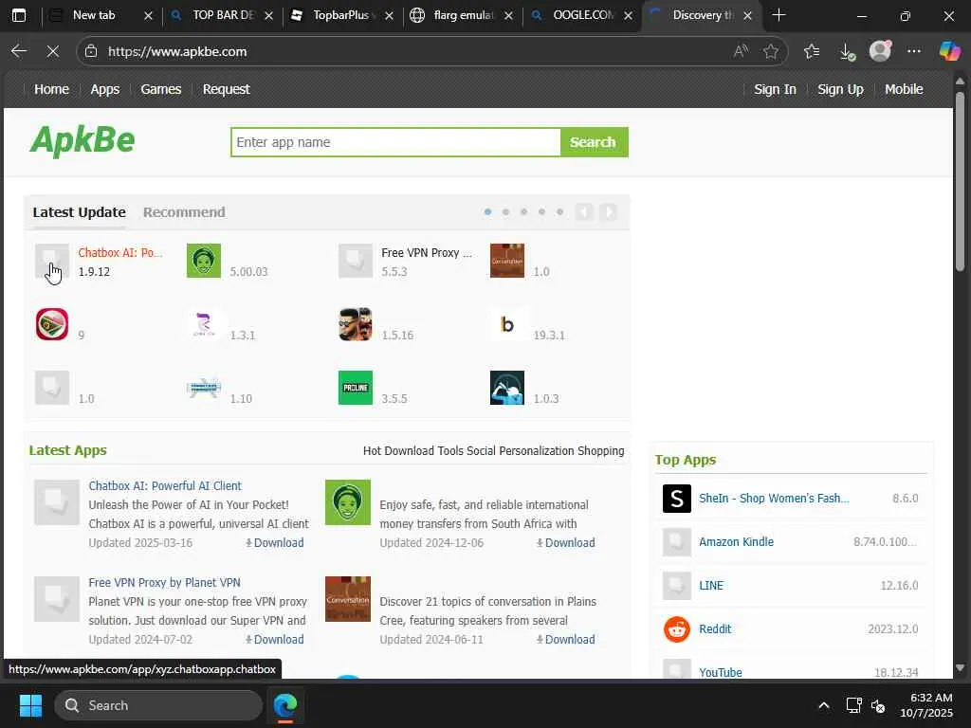This screenshot has height=728, width=971.
Task: Stop loading the page
Action: point(53,51)
